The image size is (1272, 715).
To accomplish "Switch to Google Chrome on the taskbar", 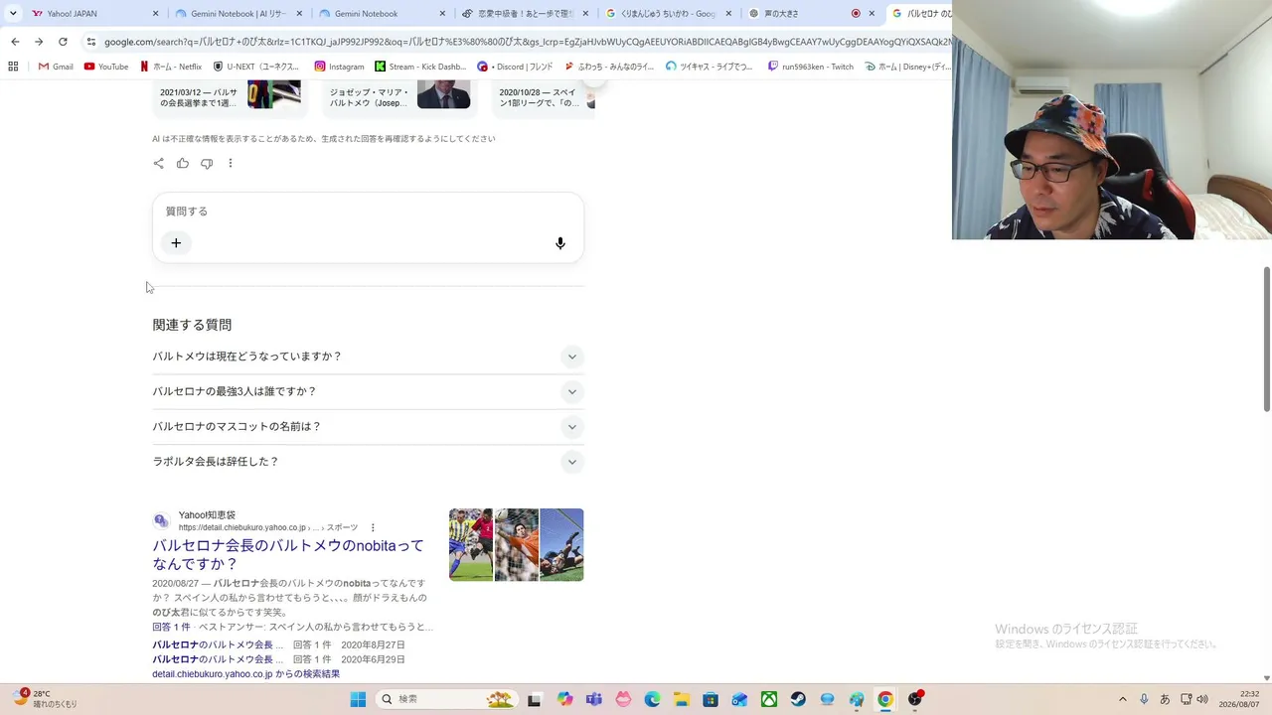I will [x=885, y=699].
